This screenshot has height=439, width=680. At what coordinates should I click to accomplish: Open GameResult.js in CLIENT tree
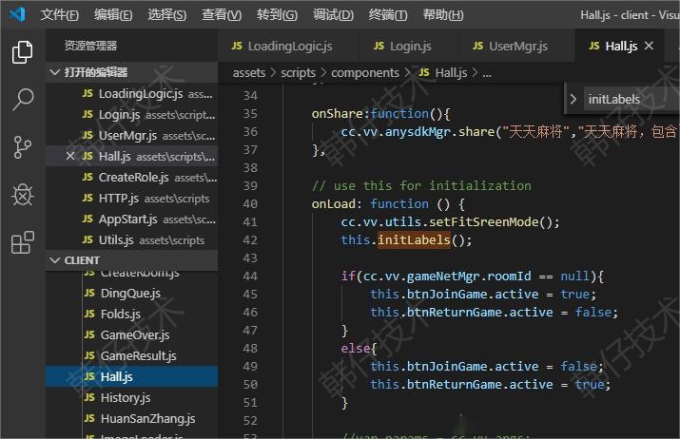(x=131, y=355)
